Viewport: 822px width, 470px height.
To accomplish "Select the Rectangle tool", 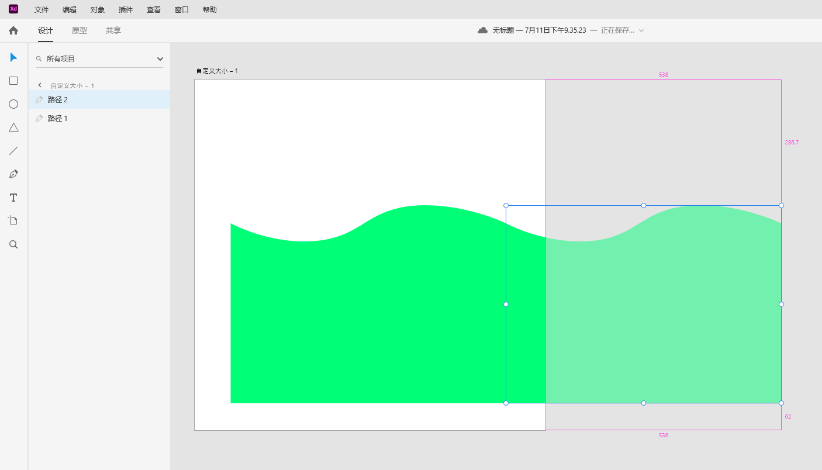I will [13, 81].
